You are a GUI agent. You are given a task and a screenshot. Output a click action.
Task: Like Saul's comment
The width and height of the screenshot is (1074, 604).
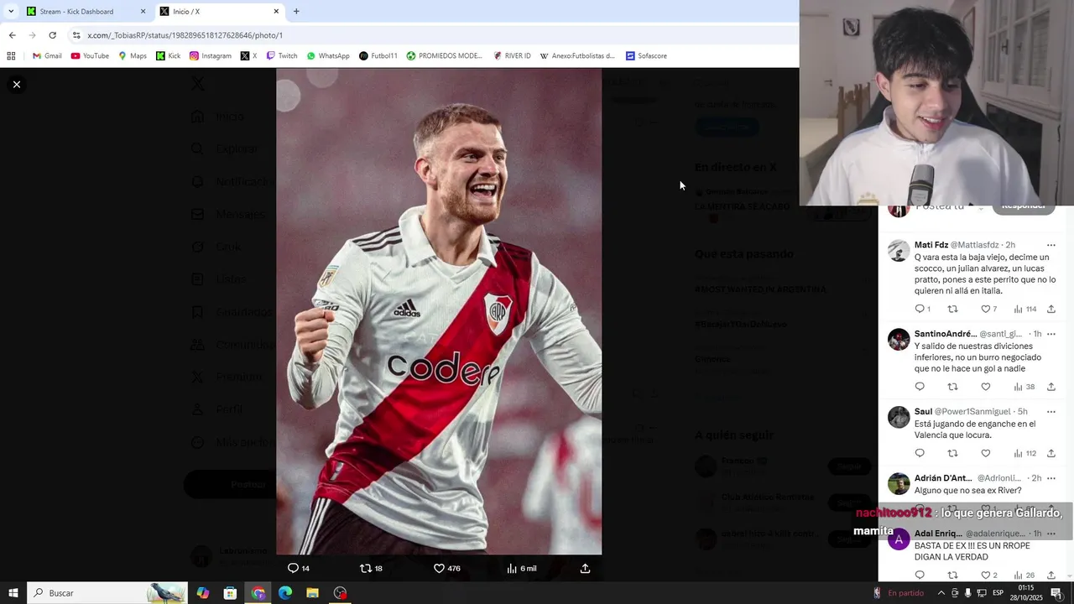(986, 453)
